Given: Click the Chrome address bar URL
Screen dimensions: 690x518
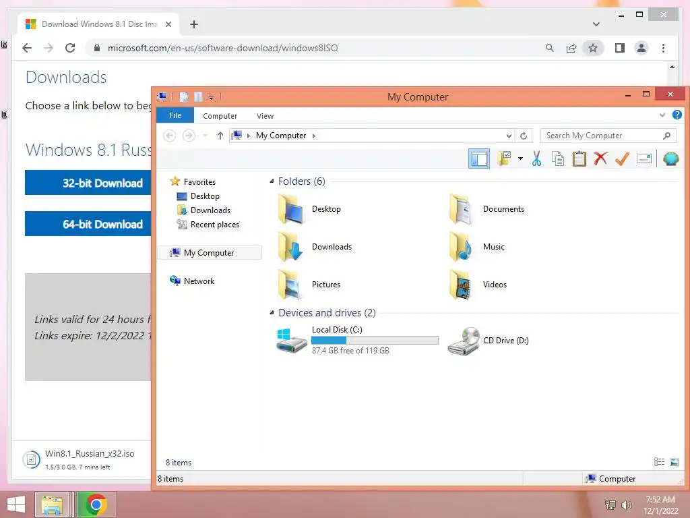Looking at the screenshot, I should (x=222, y=48).
